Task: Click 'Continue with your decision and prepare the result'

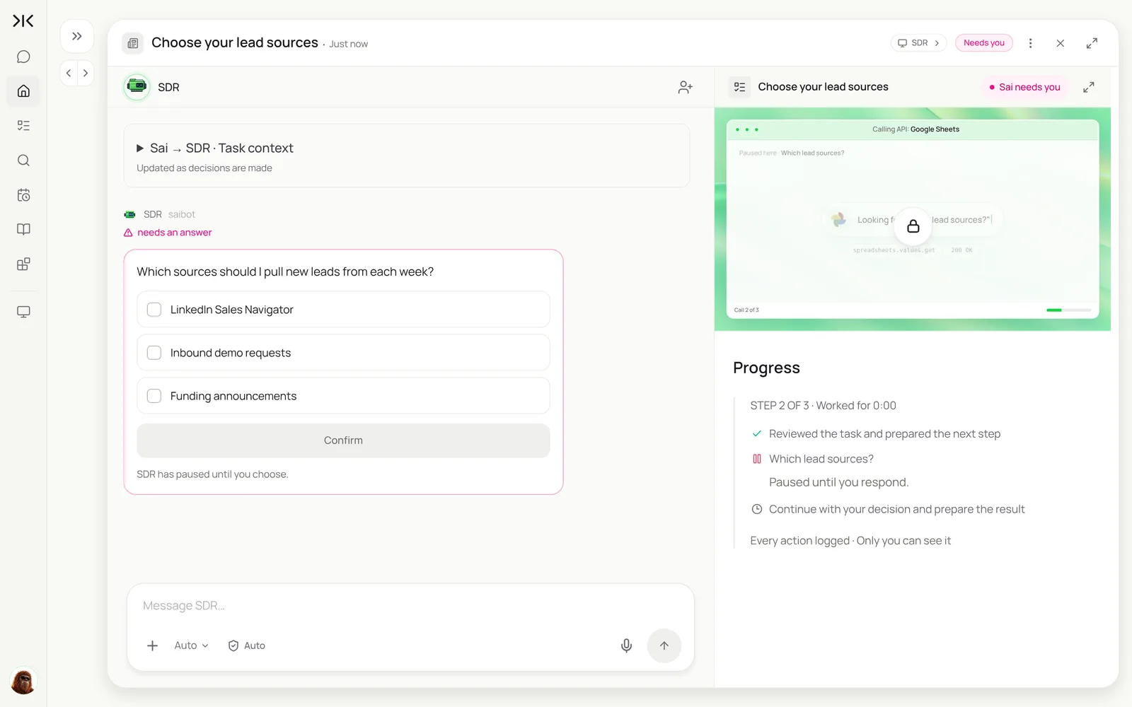Action: click(896, 509)
